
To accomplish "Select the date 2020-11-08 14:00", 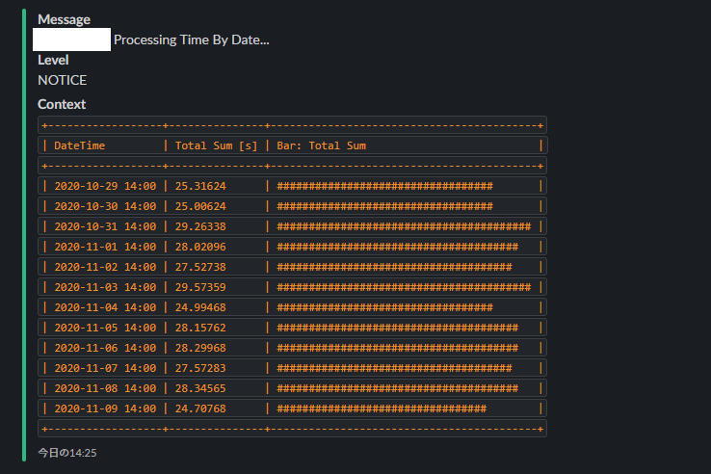I will click(x=105, y=388).
